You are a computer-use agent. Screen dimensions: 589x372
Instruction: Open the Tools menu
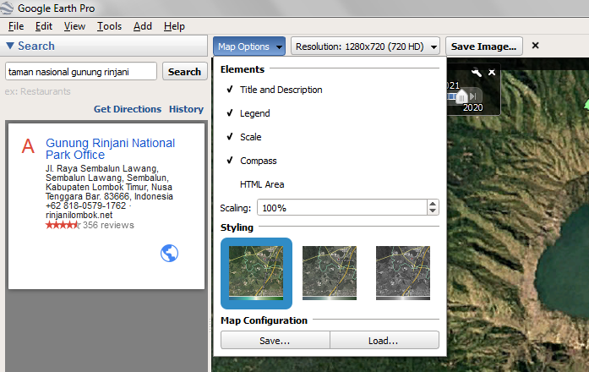coord(109,26)
